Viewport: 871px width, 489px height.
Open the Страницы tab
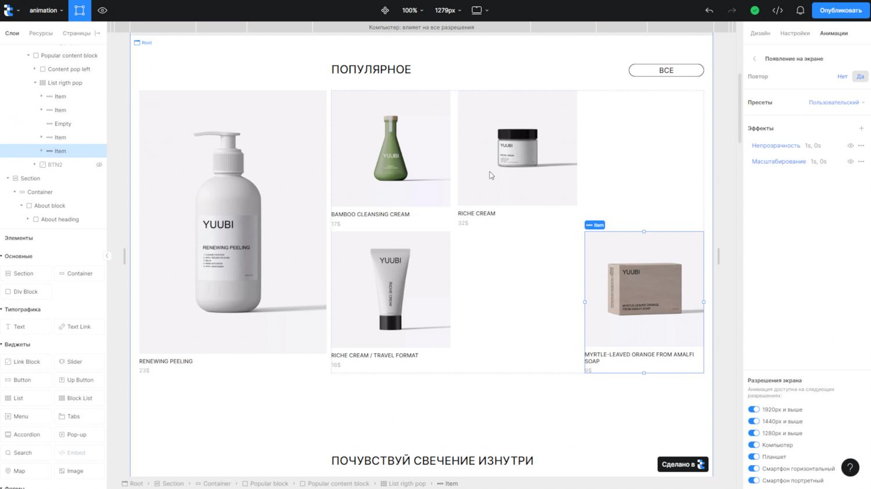[76, 33]
